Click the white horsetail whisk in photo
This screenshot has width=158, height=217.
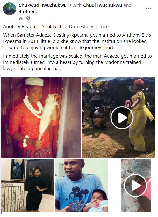(x=48, y=115)
